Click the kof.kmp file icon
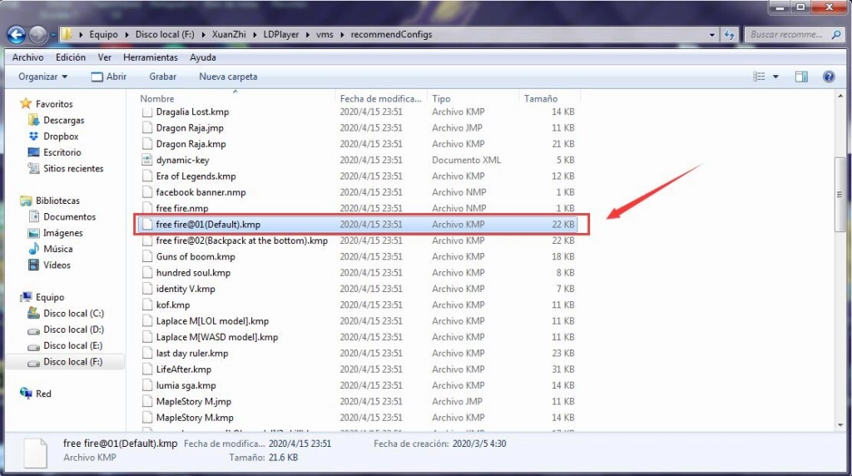Image resolution: width=852 pixels, height=476 pixels. [x=146, y=305]
